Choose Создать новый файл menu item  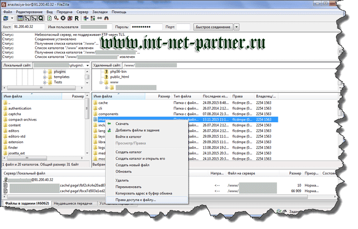point(147,165)
